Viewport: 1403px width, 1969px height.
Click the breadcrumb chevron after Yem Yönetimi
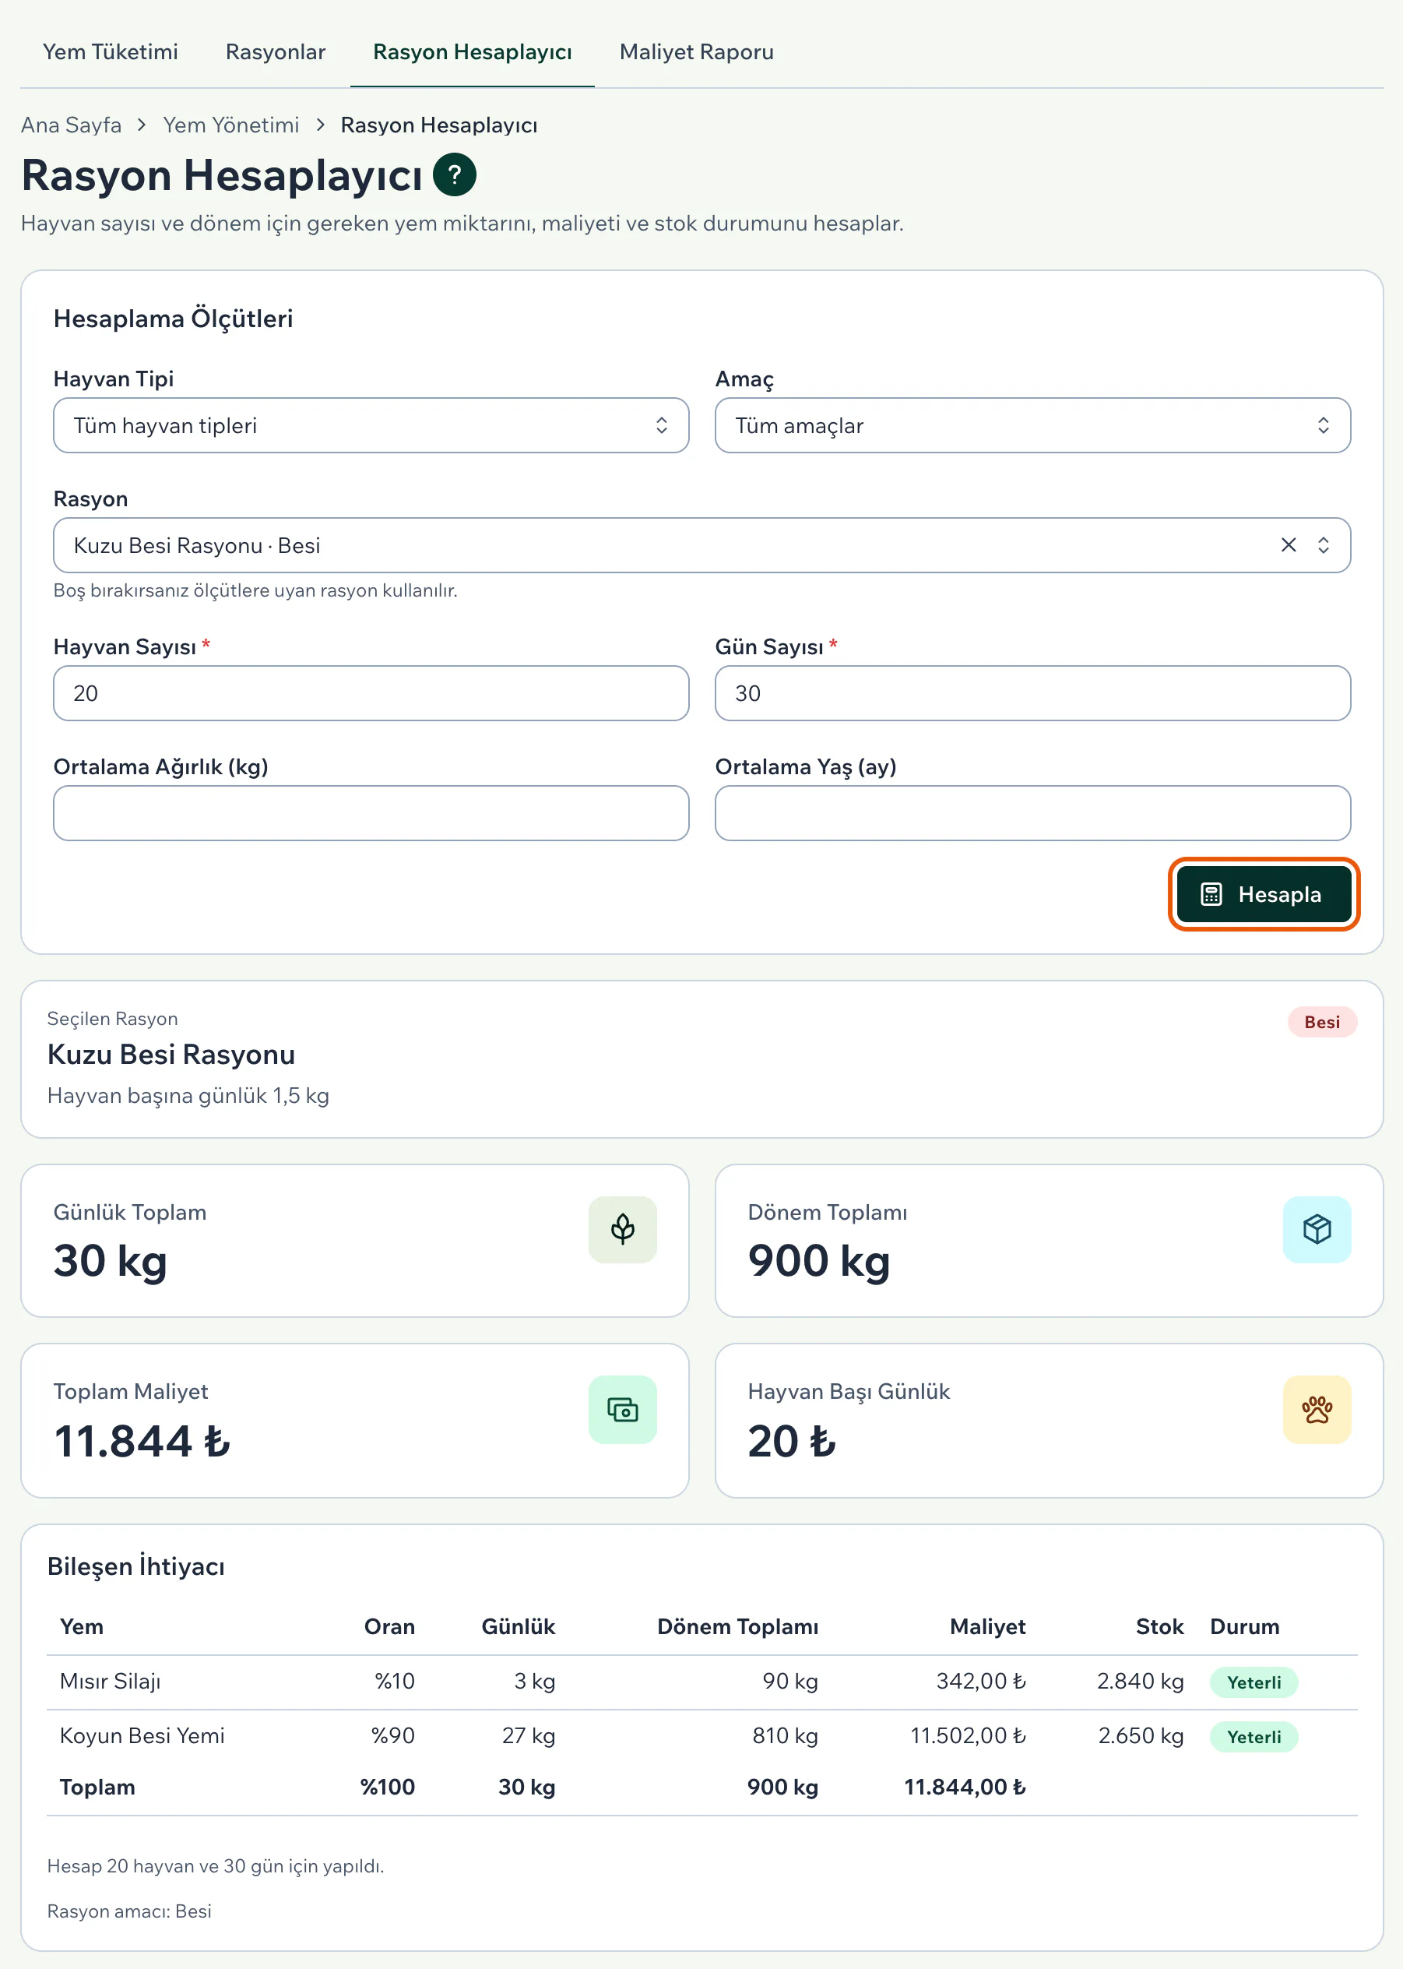click(x=321, y=125)
